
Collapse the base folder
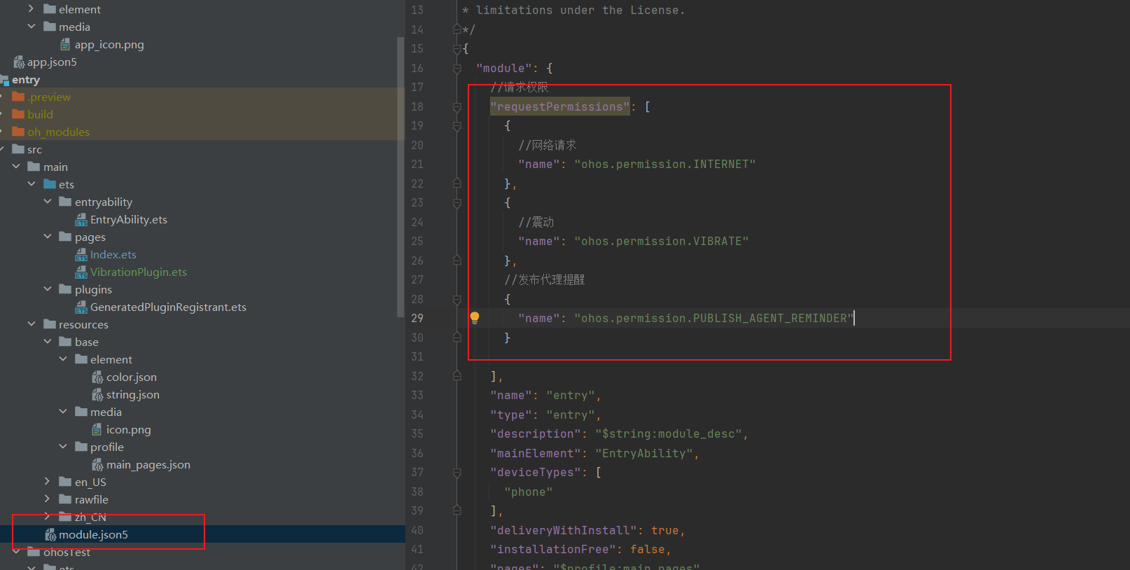48,342
